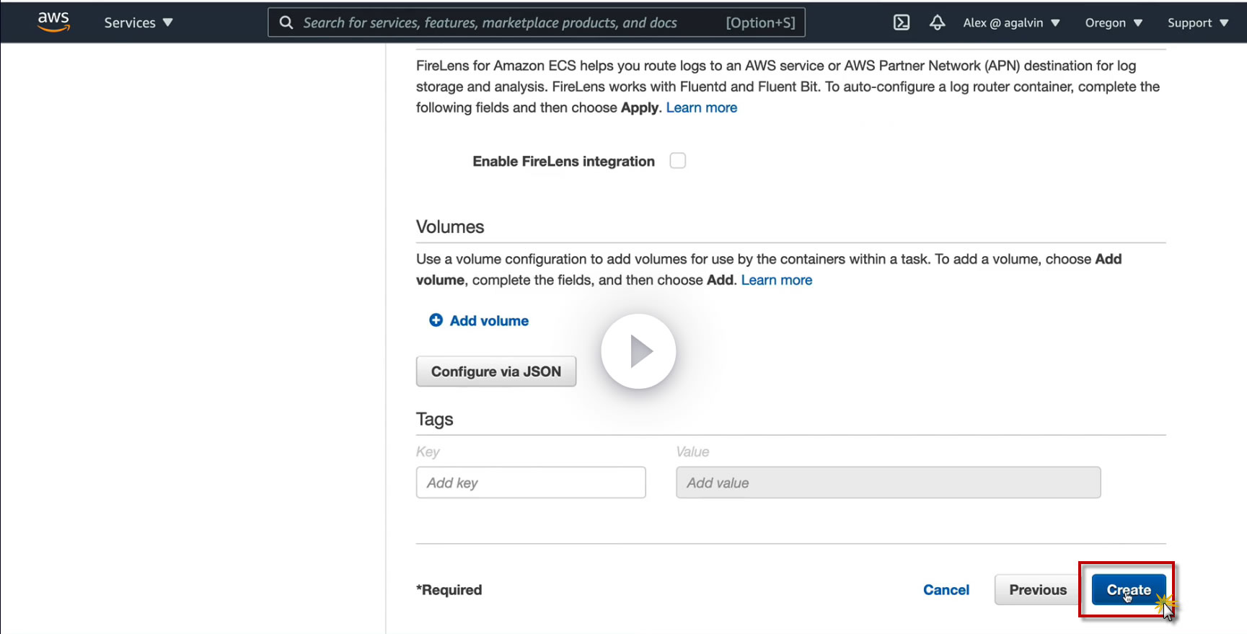Focus the Add key tag field
The image size is (1247, 634).
[x=530, y=483]
